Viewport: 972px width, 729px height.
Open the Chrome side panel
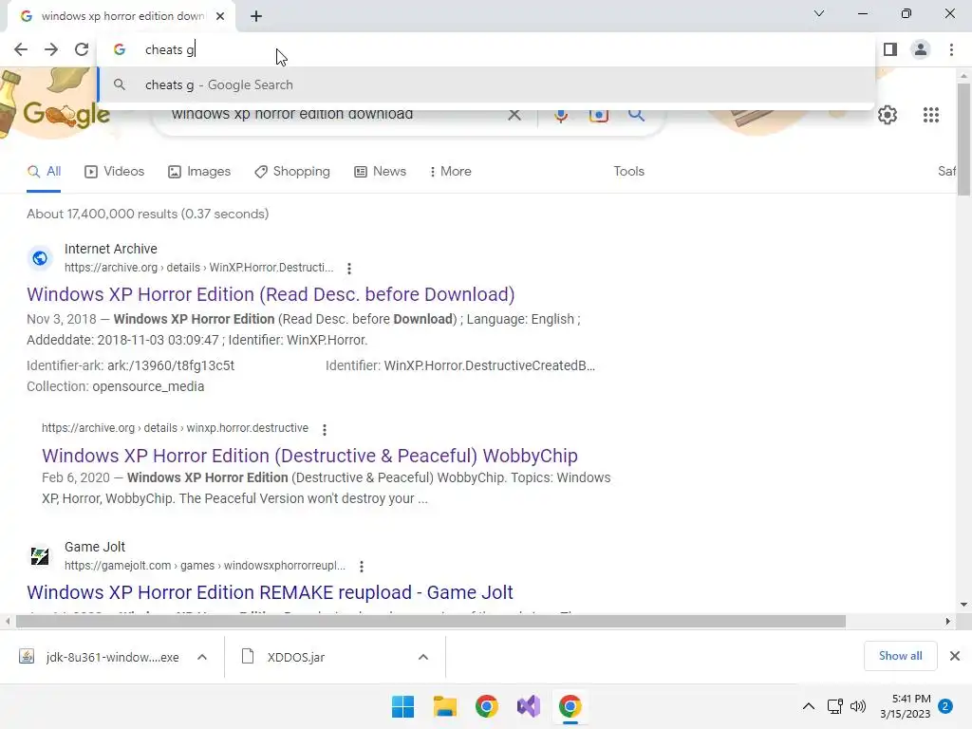(x=890, y=49)
